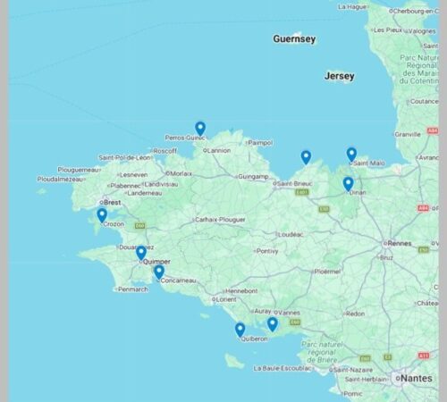Select the pin marker at Quiberon
The width and height of the screenshot is (447, 402).
240,330
